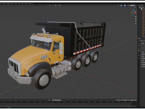The width and height of the screenshot is (145, 109).
Task: Click the red X axis on navigation gizmo
Action: point(135,13)
